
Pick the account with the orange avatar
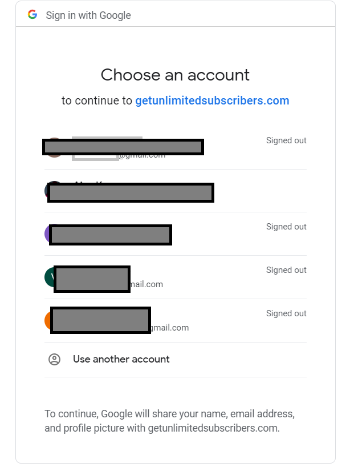pos(47,320)
